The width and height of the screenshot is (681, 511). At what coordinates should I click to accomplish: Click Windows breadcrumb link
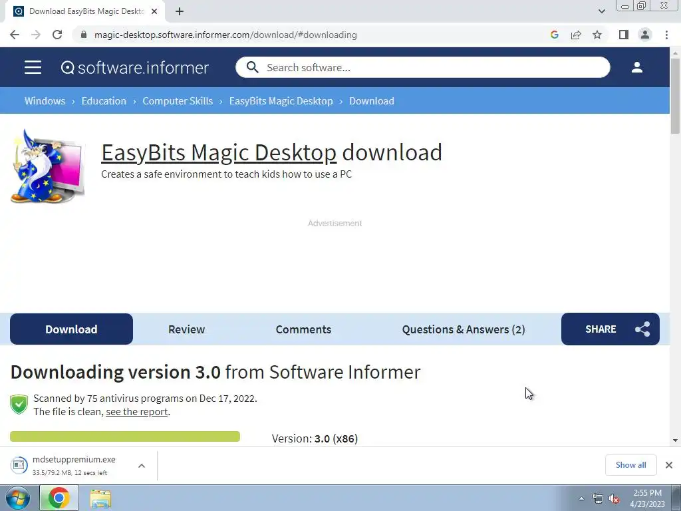point(45,101)
